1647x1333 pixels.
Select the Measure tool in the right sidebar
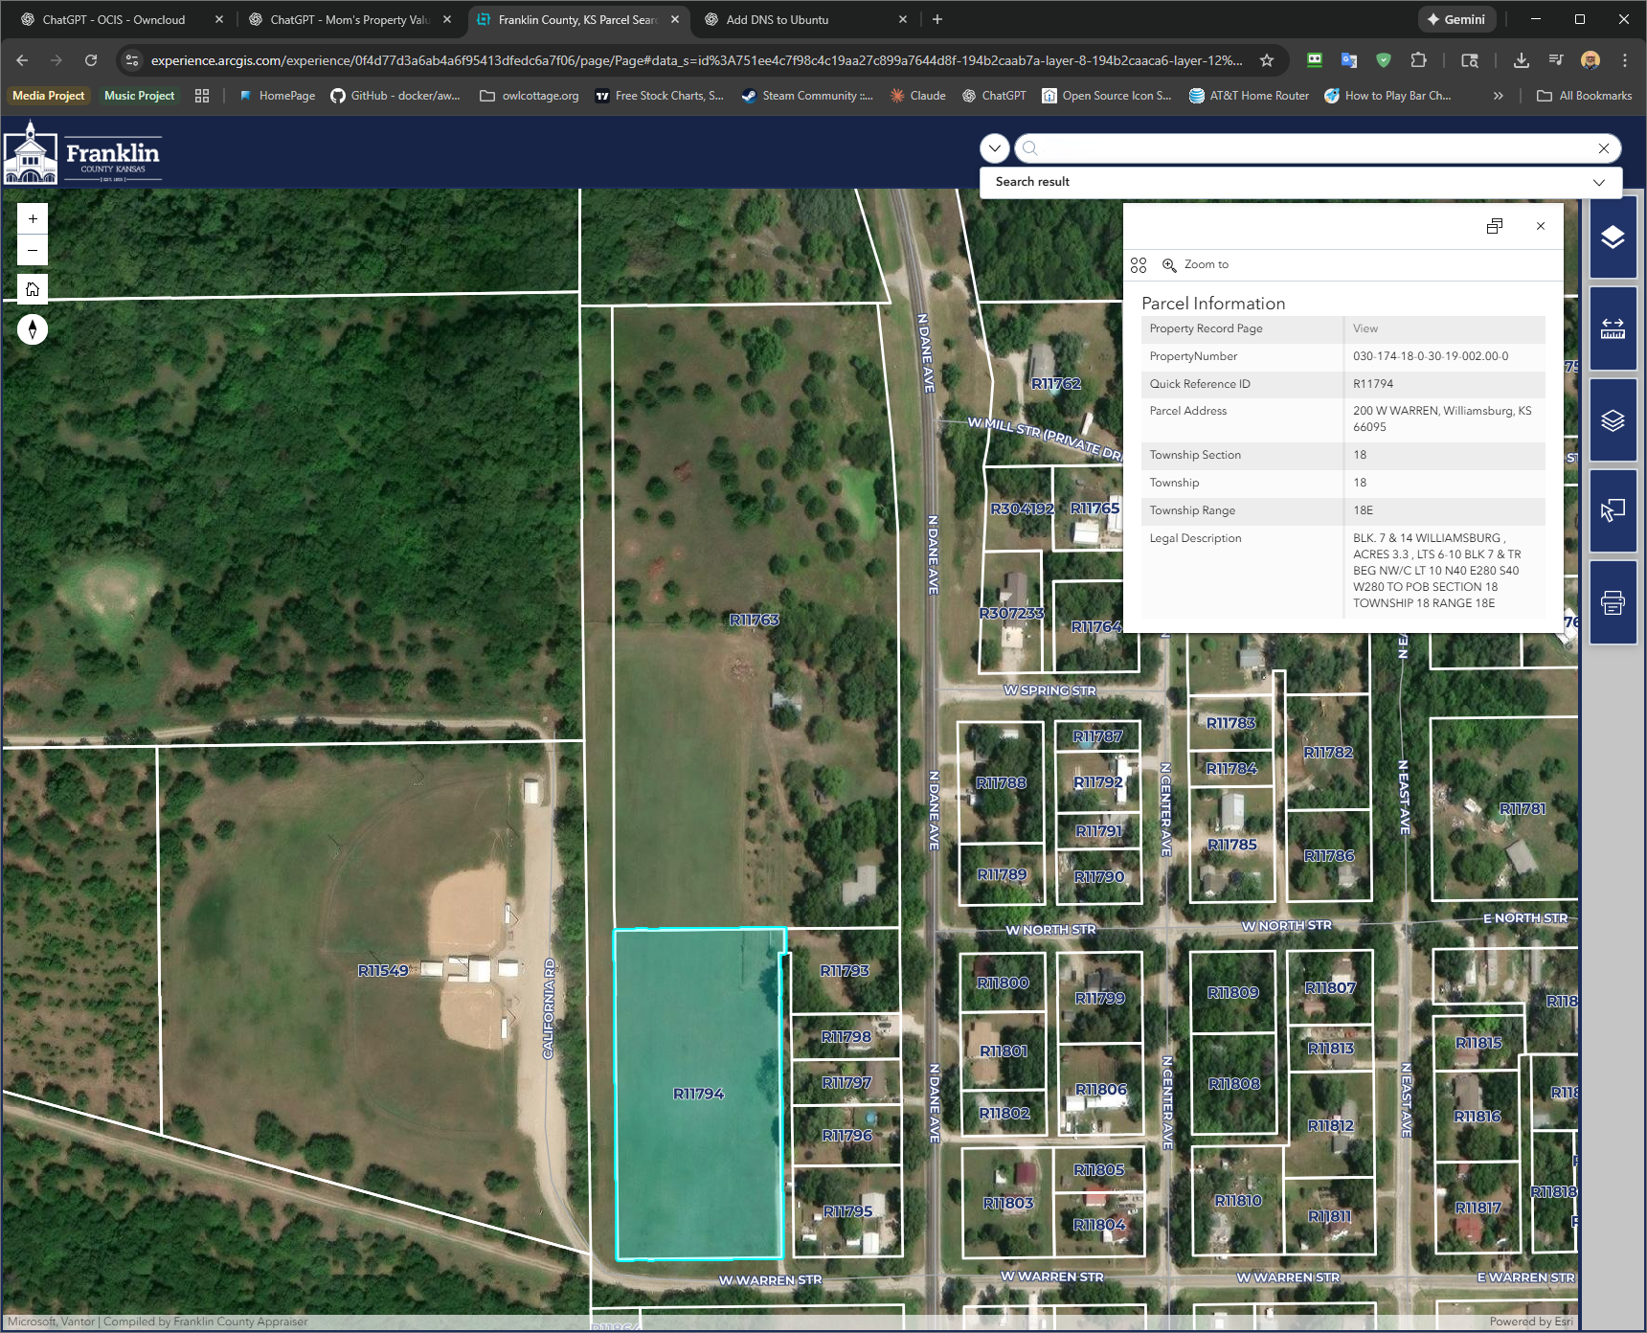click(1613, 328)
